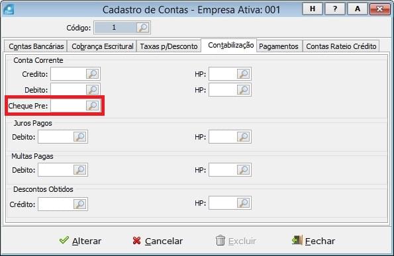Click the Cheque Pre magnifier icon
The width and height of the screenshot is (394, 256).
pyautogui.click(x=93, y=106)
